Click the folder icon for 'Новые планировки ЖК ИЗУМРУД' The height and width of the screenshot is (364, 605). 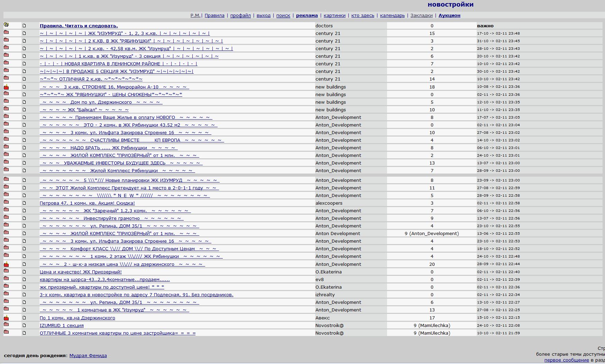pyautogui.click(x=6, y=179)
